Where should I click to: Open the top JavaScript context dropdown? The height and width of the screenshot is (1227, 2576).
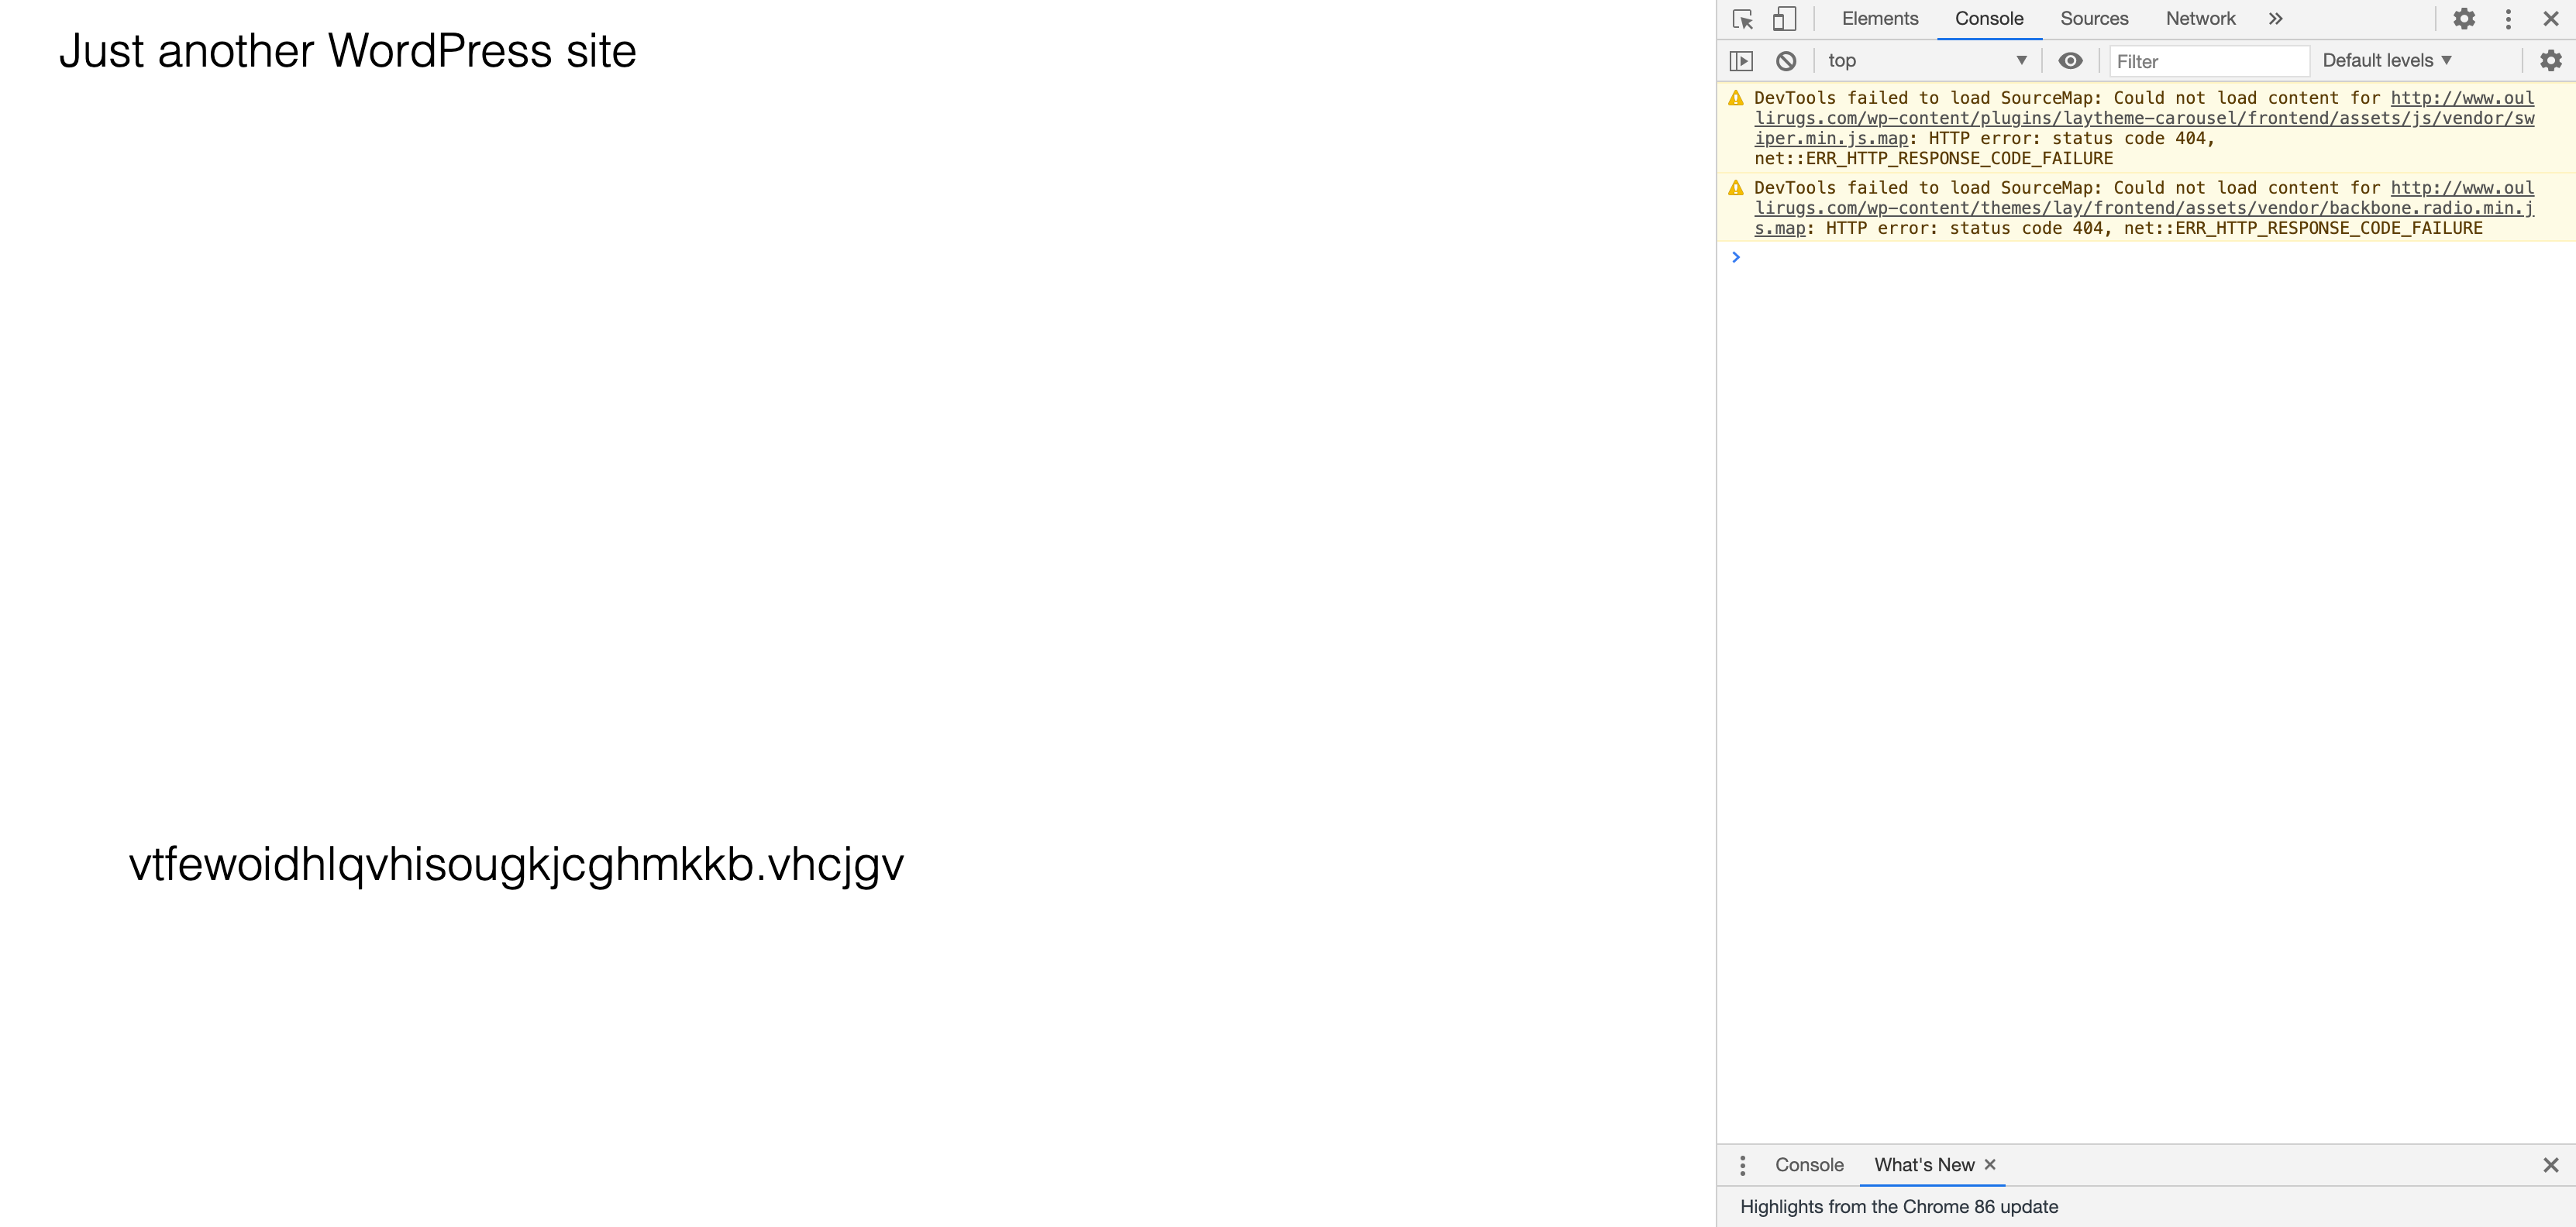[x=1926, y=61]
